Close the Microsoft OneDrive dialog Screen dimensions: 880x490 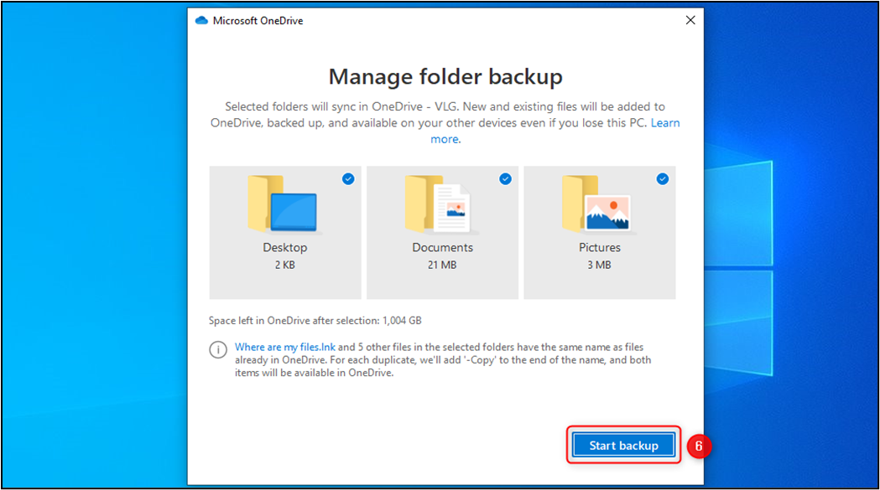[x=690, y=20]
